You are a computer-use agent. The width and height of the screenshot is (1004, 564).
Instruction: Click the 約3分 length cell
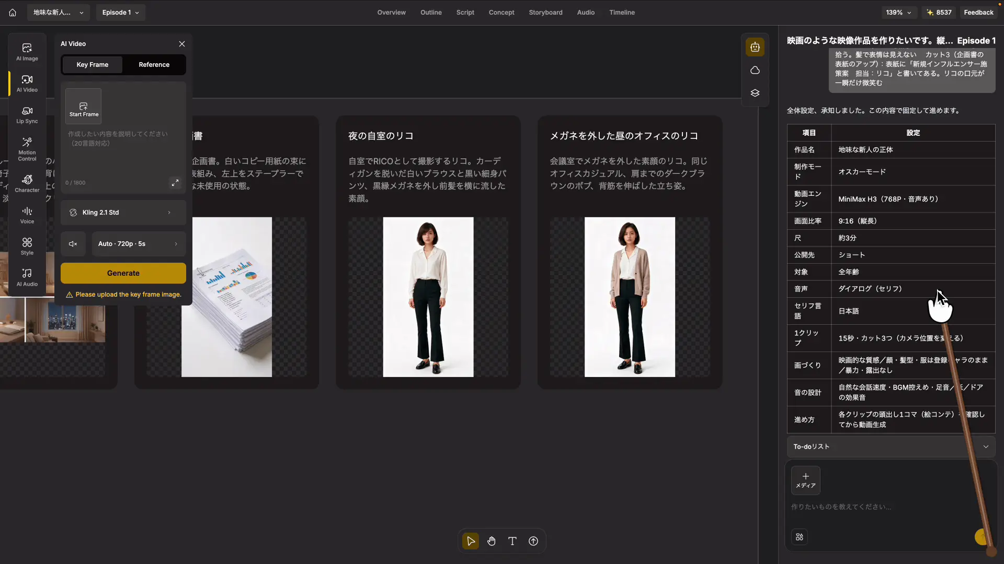click(x=913, y=238)
